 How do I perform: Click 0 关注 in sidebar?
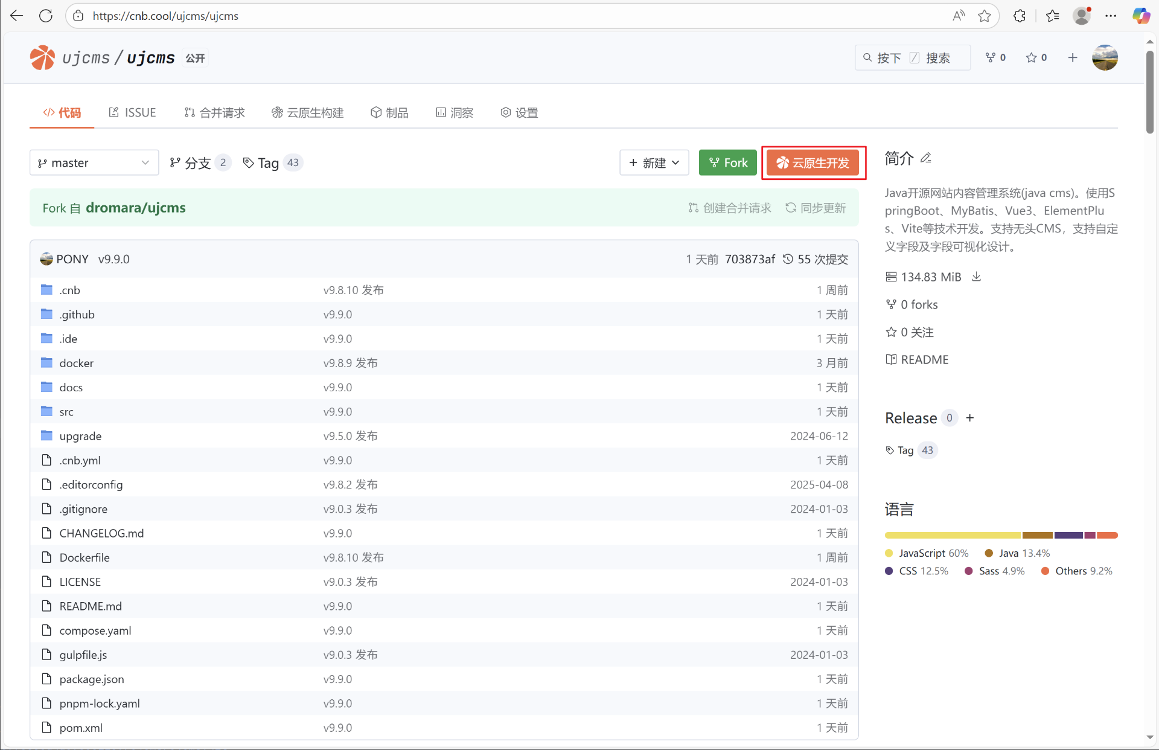tap(910, 332)
